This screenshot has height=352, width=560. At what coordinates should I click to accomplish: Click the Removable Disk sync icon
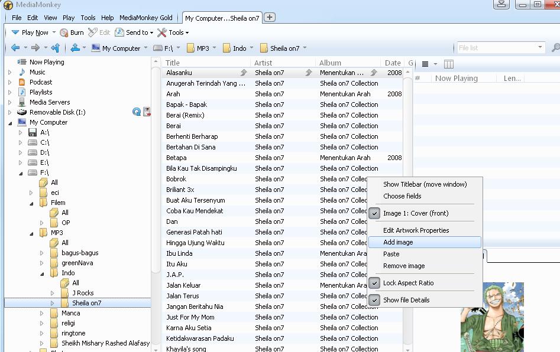tap(136, 112)
